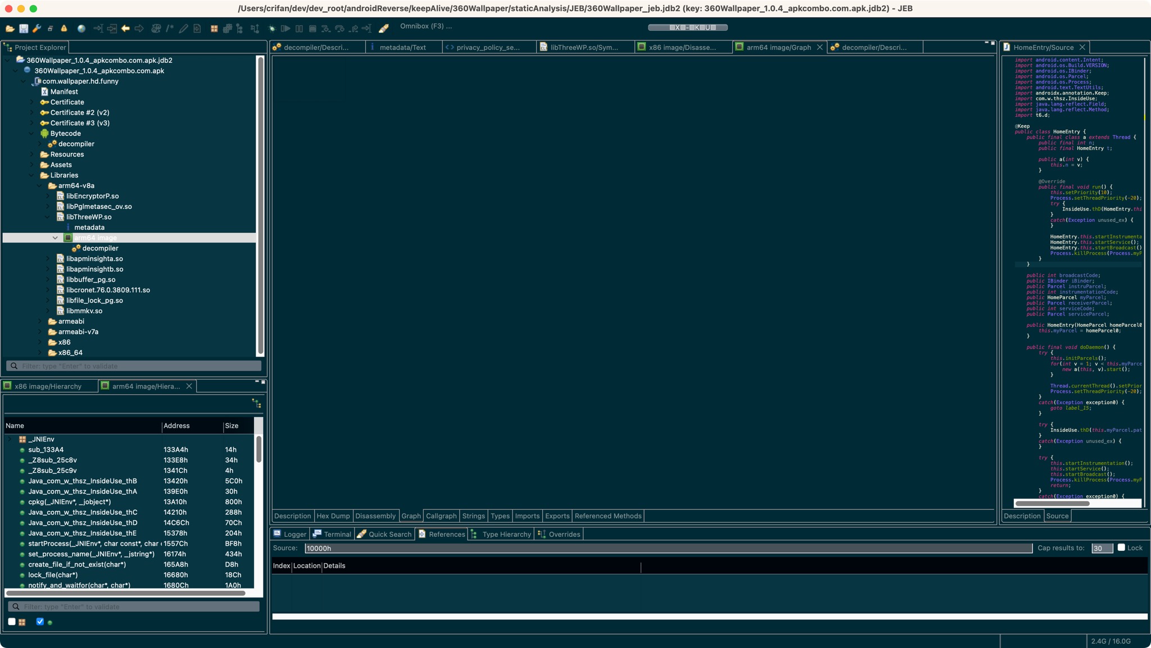Open the options wrench toolbar icon
The height and width of the screenshot is (648, 1151).
pos(37,28)
